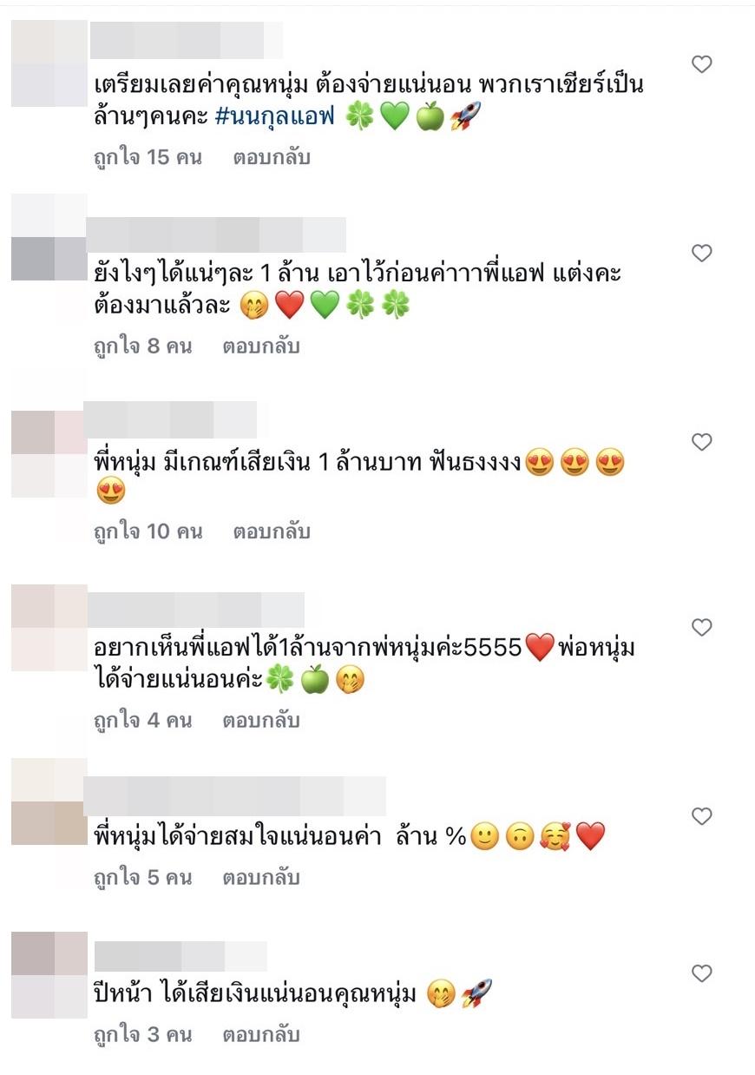The height and width of the screenshot is (1075, 755).
Task: Tap heart on the 'ยังไงๆได้แน่ๆละ 1 ล้าน' comment
Action: (x=702, y=254)
